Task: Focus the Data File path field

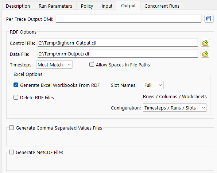Action: click(117, 54)
